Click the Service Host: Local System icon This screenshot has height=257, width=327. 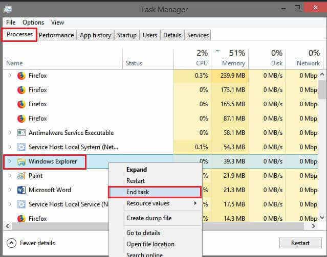point(21,147)
